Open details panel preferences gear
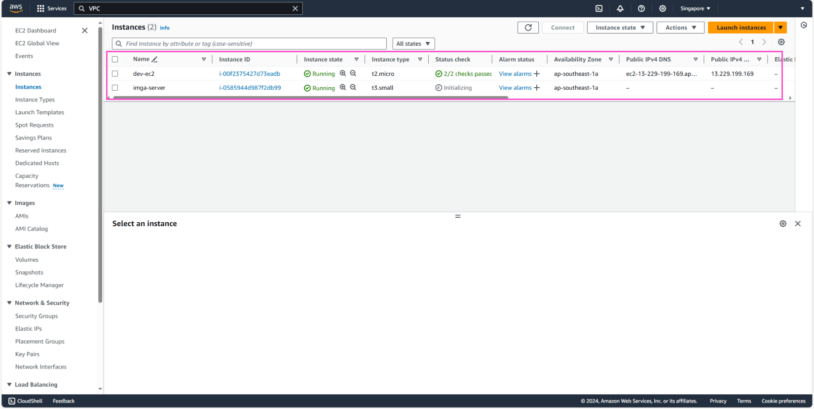Image resolution: width=814 pixels, height=409 pixels. pyautogui.click(x=783, y=224)
